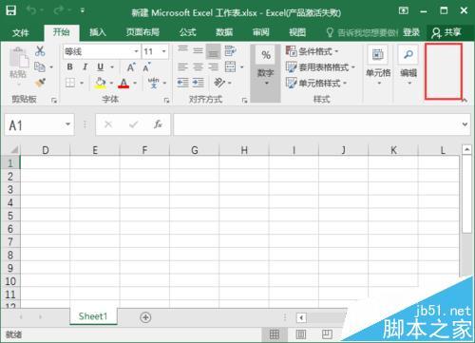Align text left
This screenshot has height=343, width=475.
coord(182,67)
